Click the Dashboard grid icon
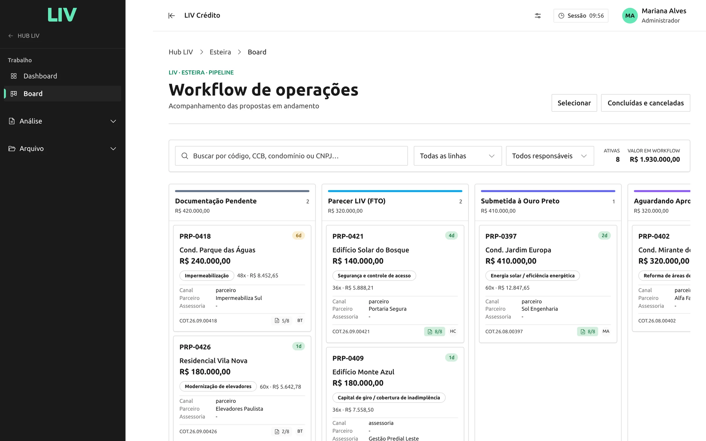 14,76
